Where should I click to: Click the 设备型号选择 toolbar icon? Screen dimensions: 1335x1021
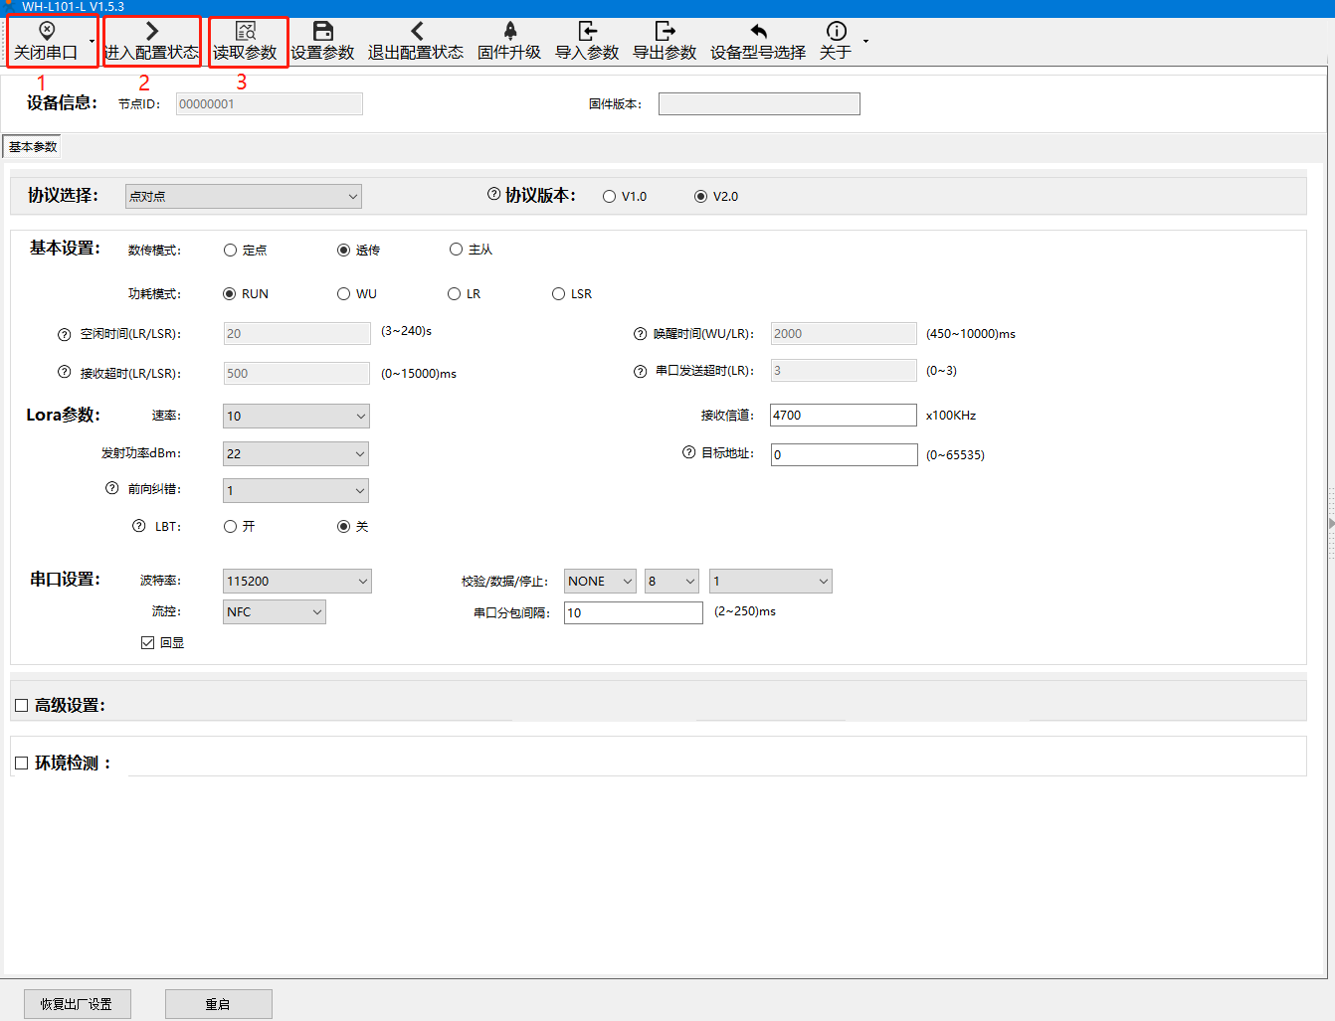pos(758,31)
